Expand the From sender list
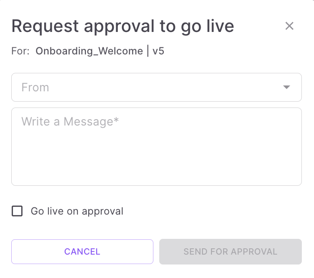314x278 pixels. [x=156, y=87]
